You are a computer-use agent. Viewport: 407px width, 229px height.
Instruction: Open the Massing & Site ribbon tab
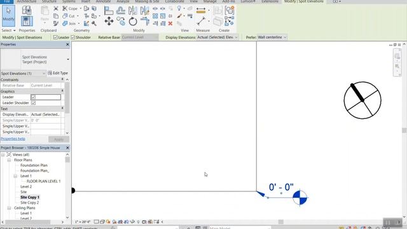pos(147,1)
